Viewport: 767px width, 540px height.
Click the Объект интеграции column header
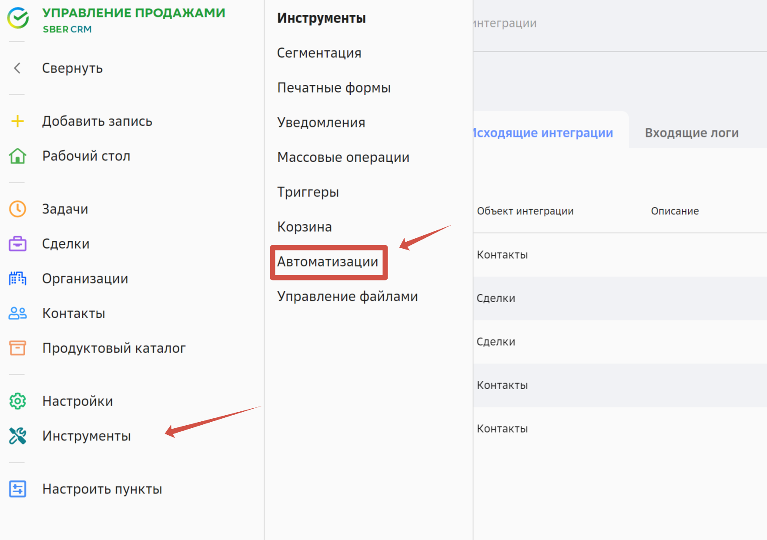click(x=525, y=211)
